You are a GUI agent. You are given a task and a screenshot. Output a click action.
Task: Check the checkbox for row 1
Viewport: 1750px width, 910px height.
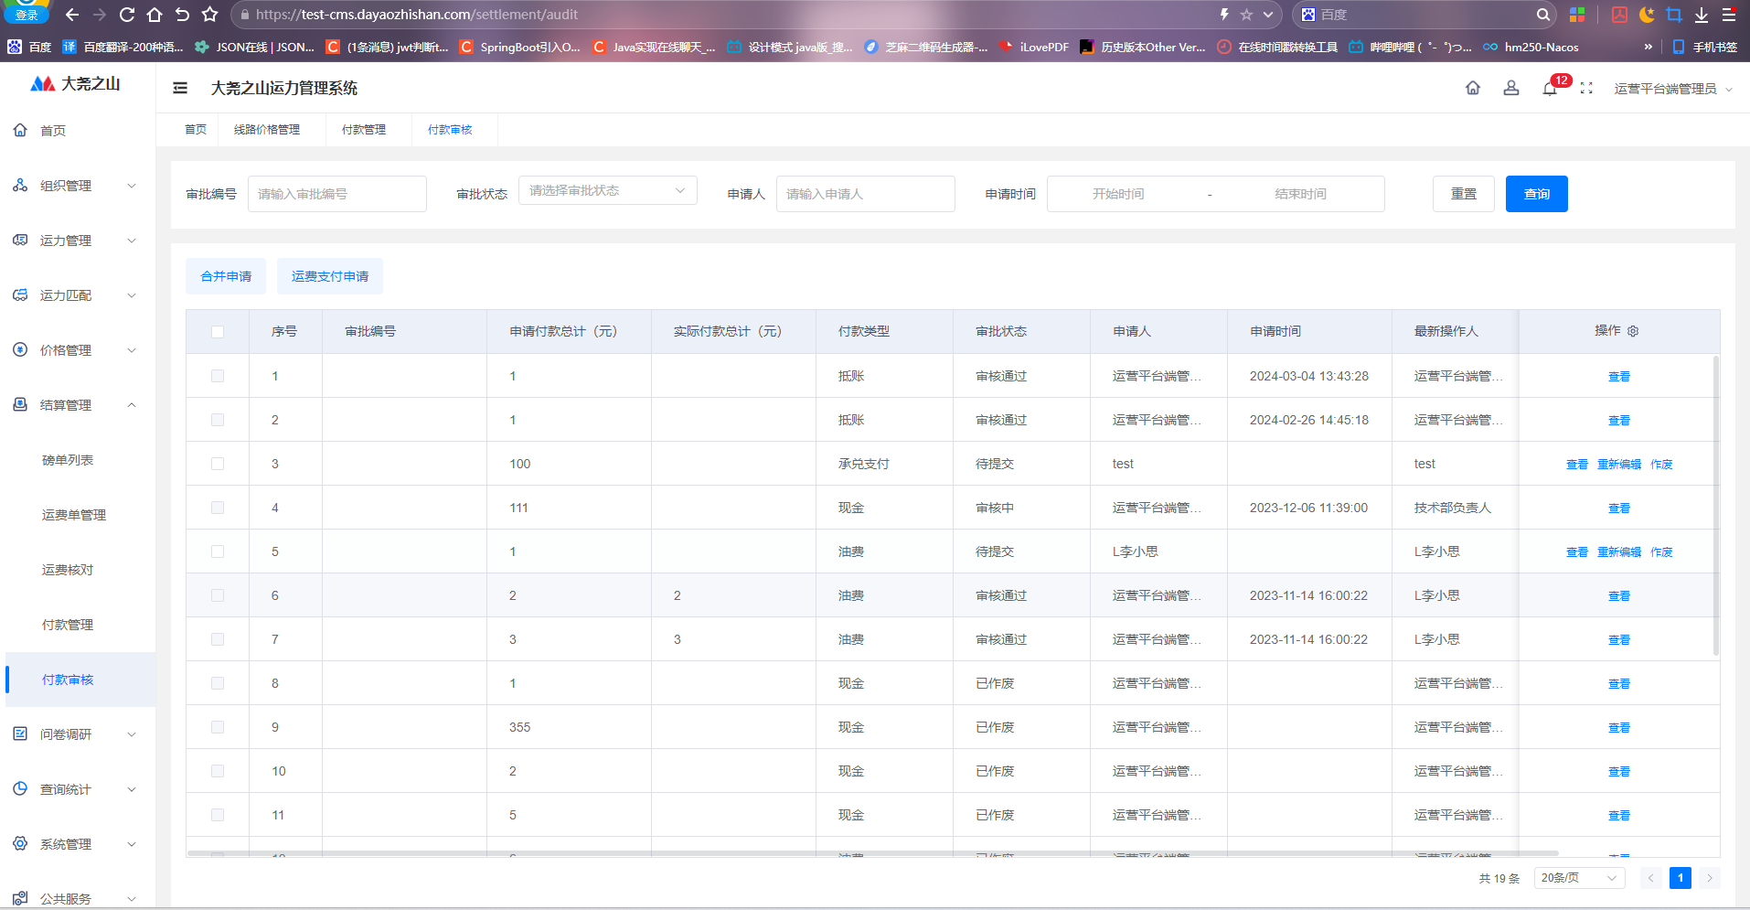click(x=218, y=376)
